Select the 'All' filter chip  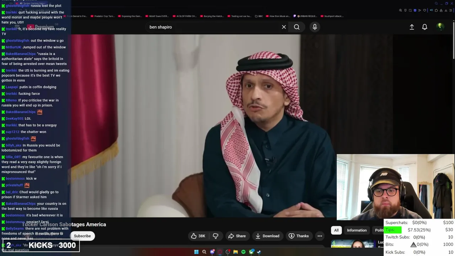coord(336,230)
